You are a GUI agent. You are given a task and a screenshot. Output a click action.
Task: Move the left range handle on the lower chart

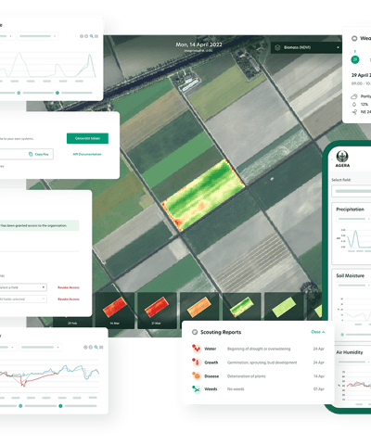tap(20, 406)
